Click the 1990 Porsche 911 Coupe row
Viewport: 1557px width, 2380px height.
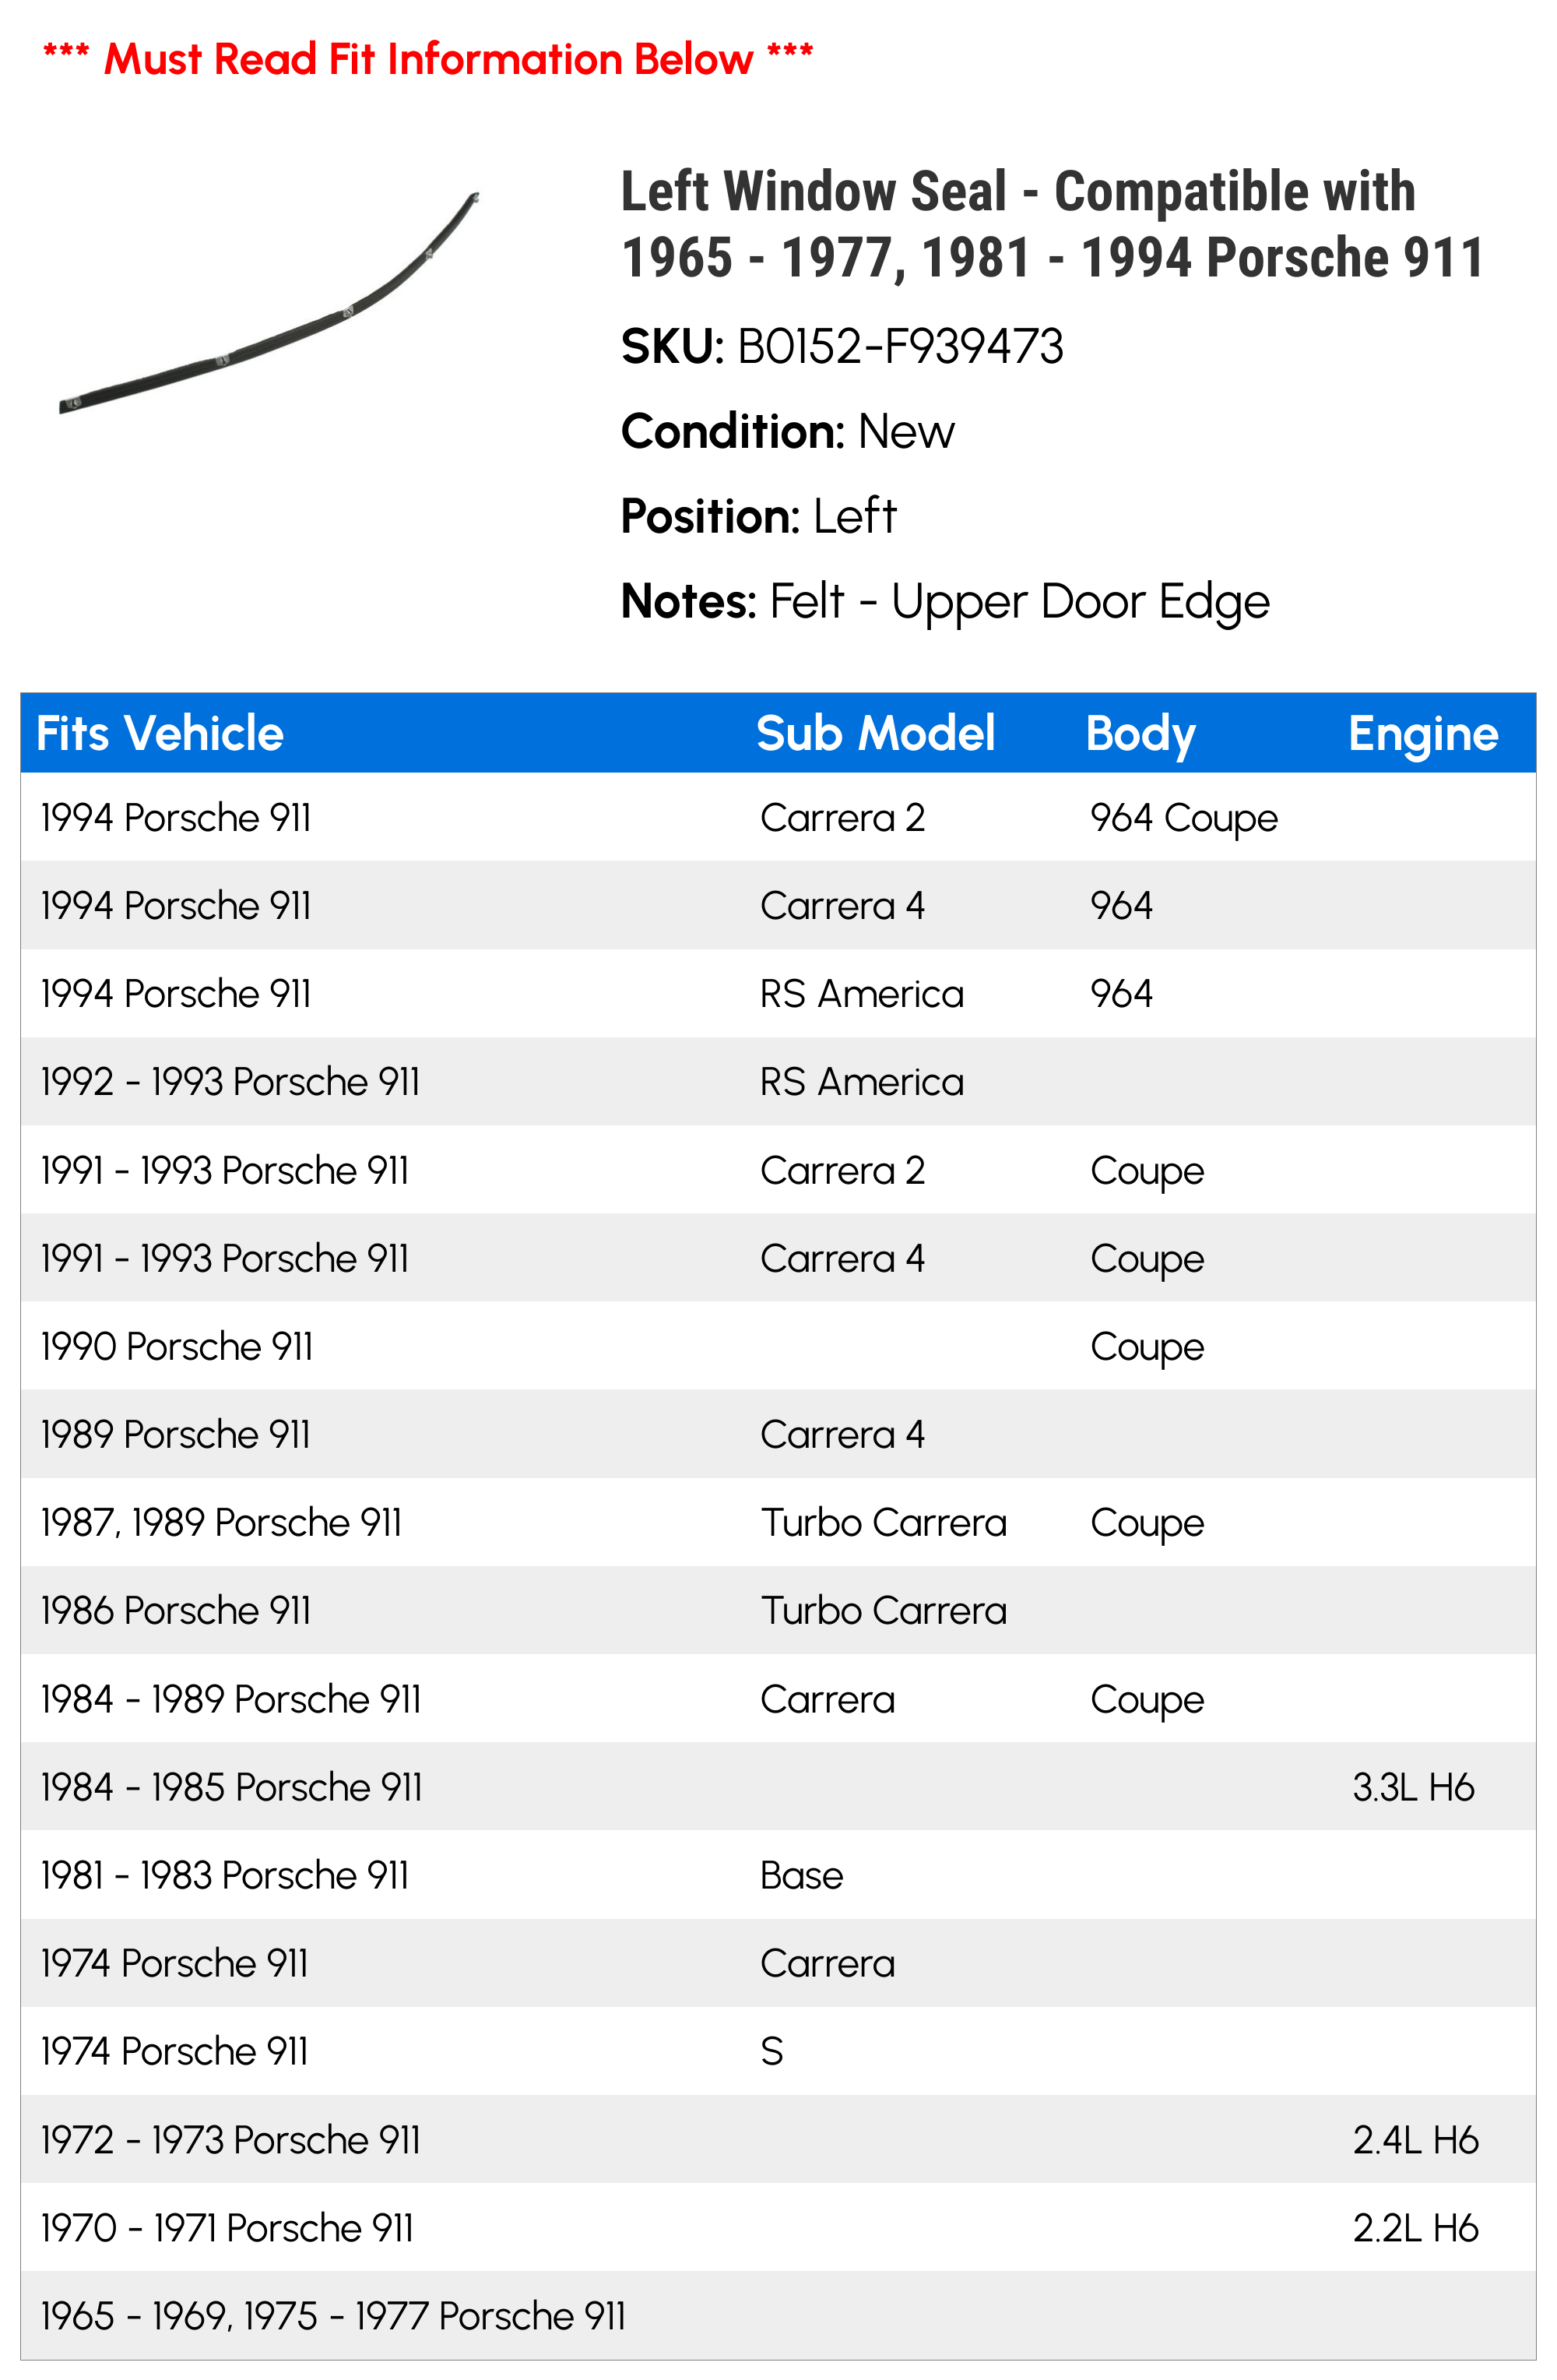coord(778,1346)
